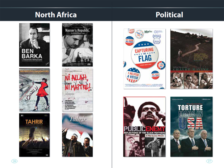The image size is (224, 168).
Task: Click the 'TORTURE' title word
Action: click(x=190, y=108)
